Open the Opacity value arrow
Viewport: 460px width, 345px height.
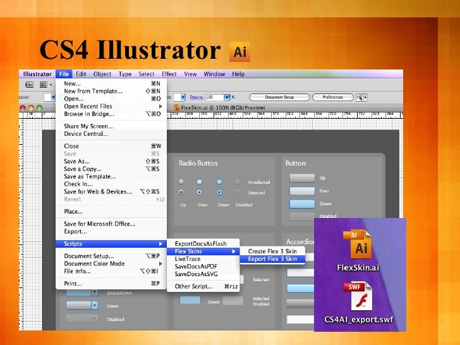click(x=227, y=97)
